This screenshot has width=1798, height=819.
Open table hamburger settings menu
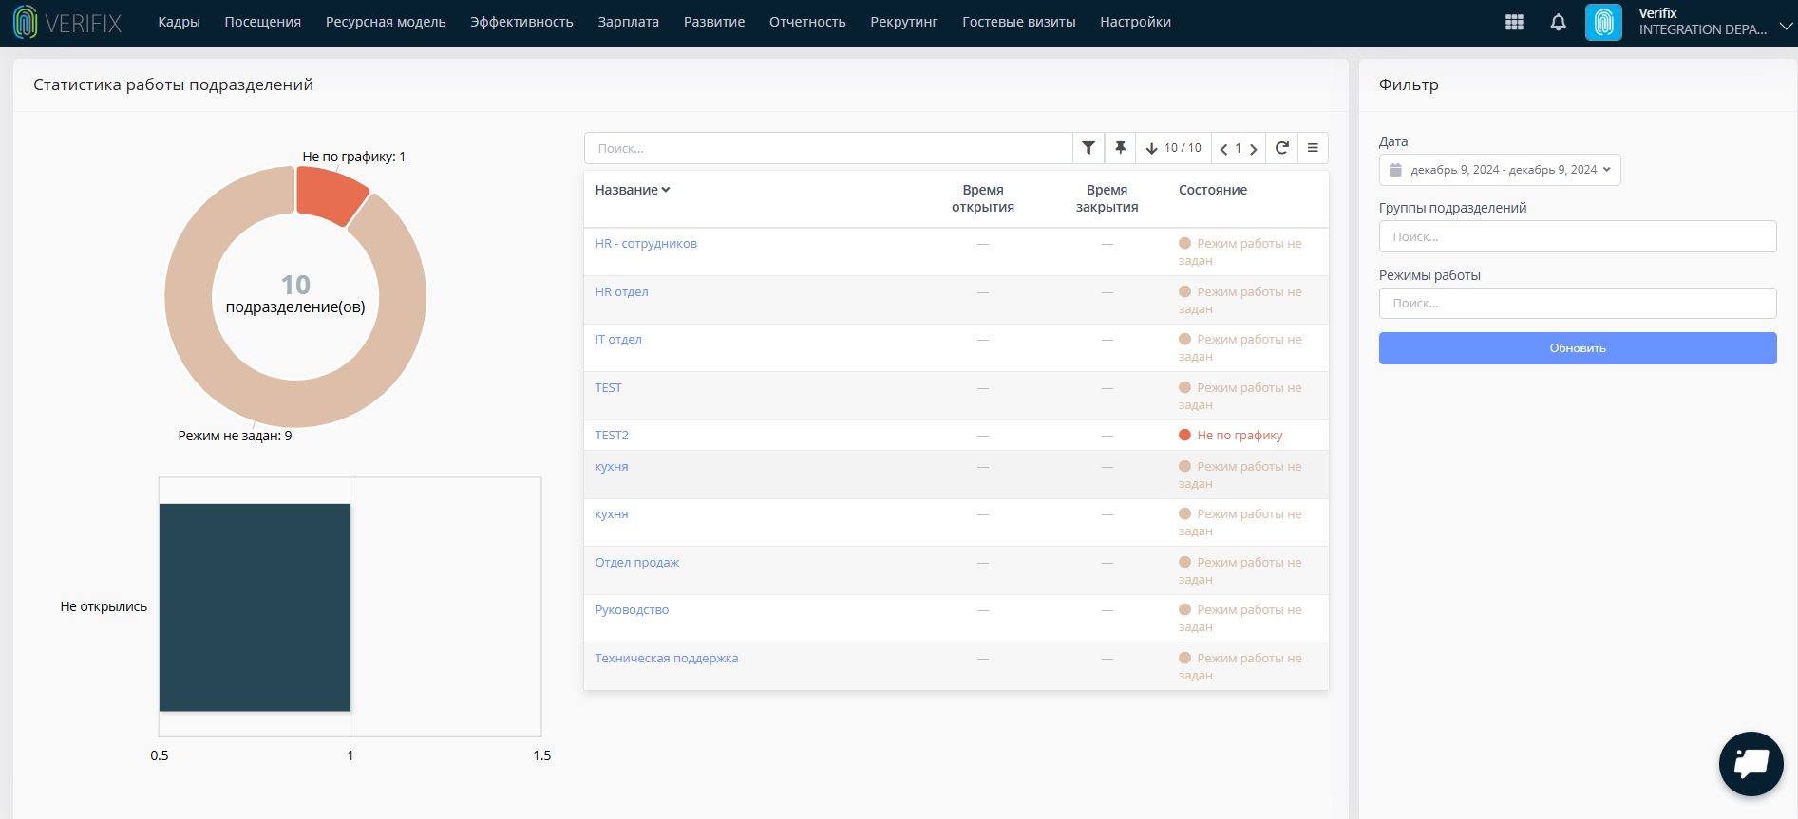coord(1313,148)
